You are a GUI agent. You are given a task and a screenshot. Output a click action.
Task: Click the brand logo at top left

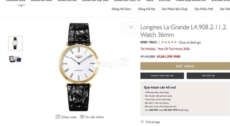pos(21,5)
